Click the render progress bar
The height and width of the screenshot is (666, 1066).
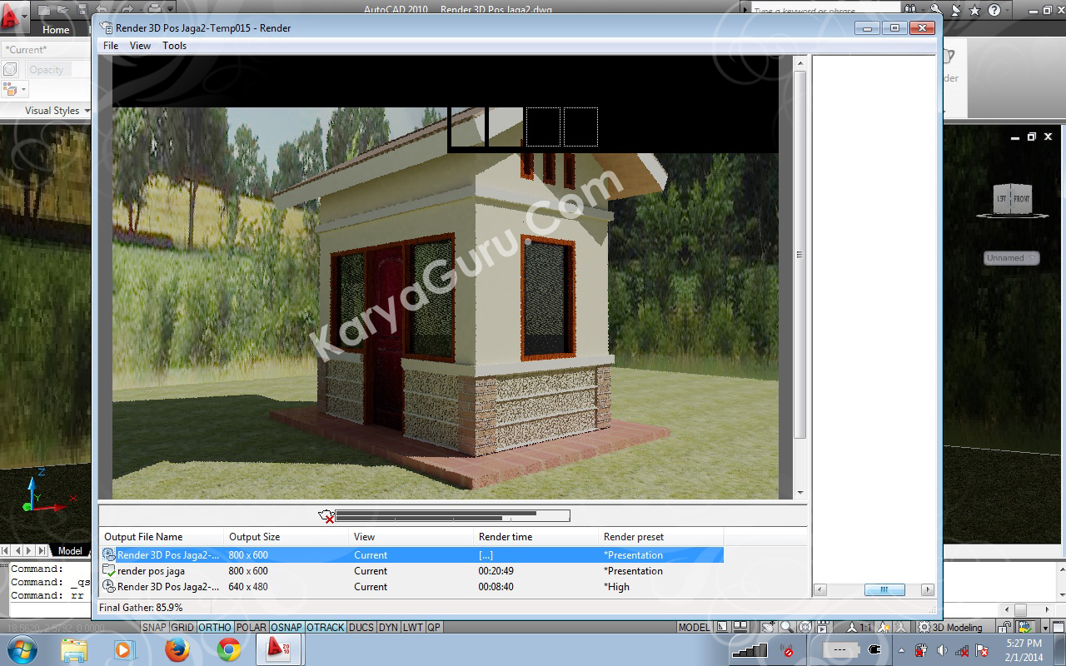pos(452,516)
